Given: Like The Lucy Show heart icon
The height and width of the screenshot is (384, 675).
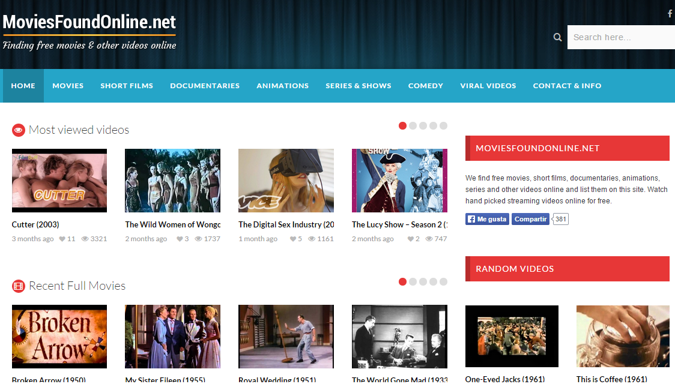Looking at the screenshot, I should [x=410, y=239].
